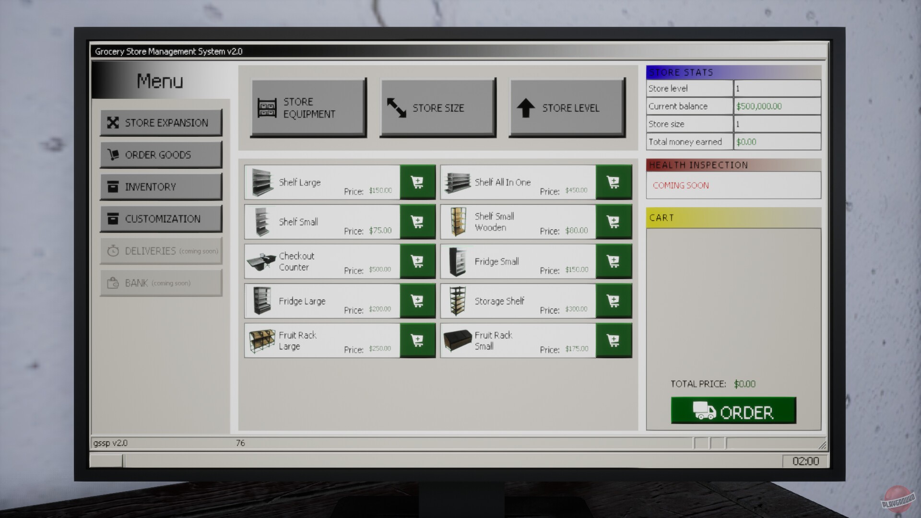Select the Store Equipment tab
Viewport: 921px width, 518px height.
[x=308, y=107]
